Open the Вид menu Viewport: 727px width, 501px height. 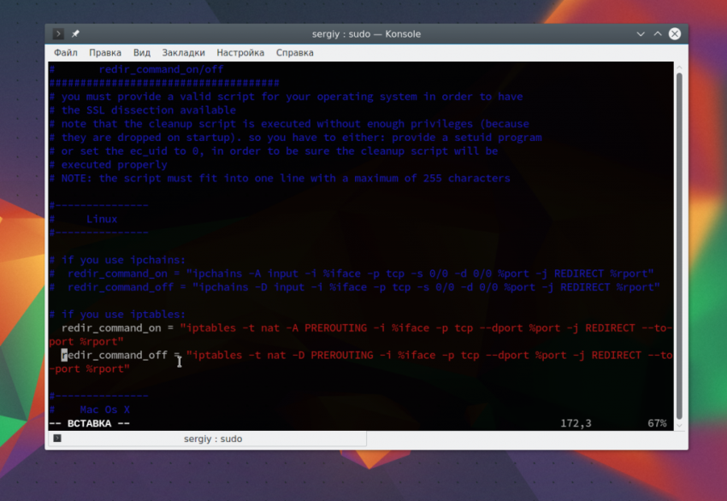click(x=142, y=52)
